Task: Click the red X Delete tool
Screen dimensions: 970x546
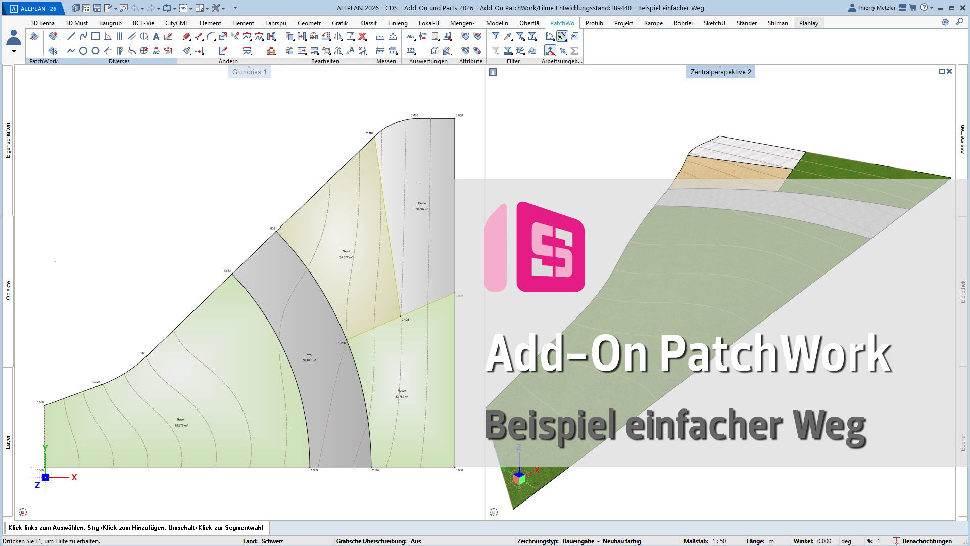Action: [x=362, y=36]
